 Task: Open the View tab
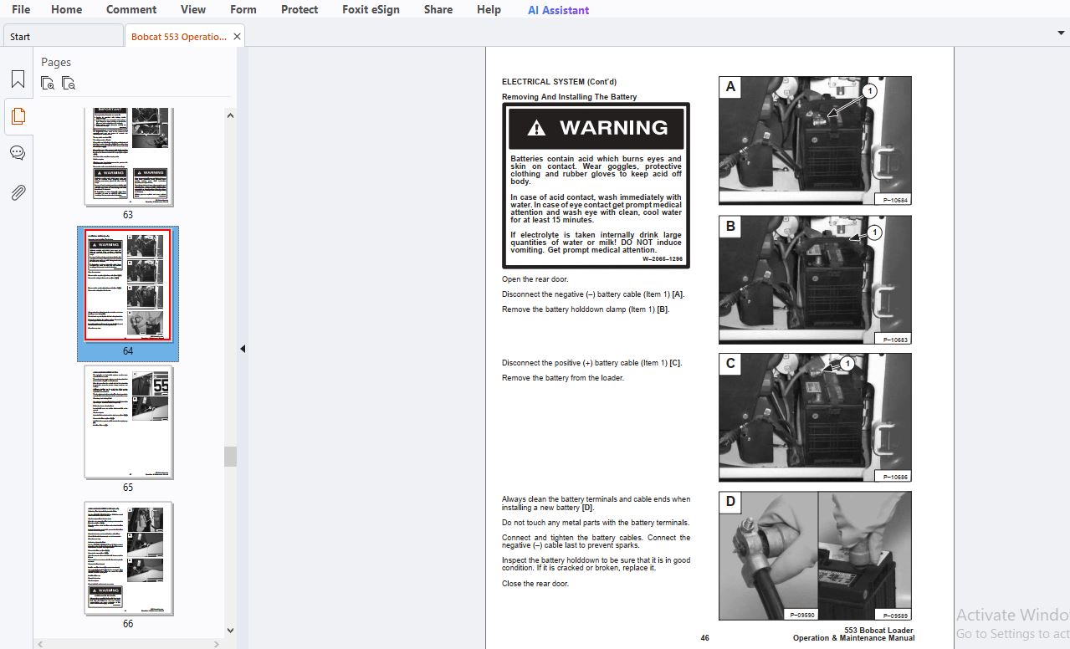[193, 10]
